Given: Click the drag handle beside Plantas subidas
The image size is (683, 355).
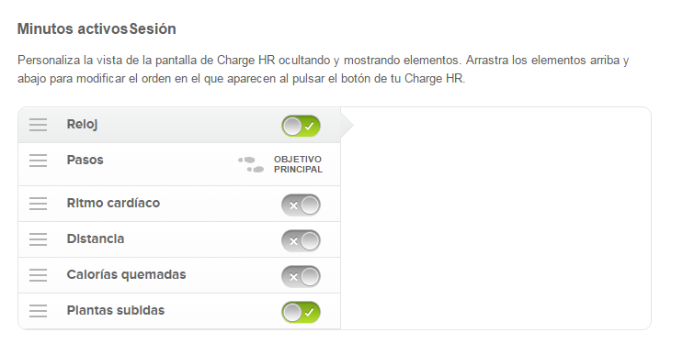Looking at the screenshot, I should (39, 311).
